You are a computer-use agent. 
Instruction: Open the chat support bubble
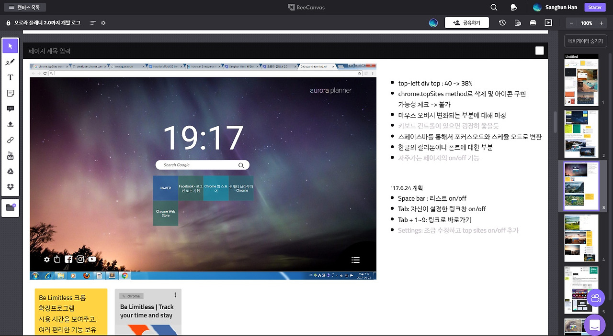(x=595, y=325)
